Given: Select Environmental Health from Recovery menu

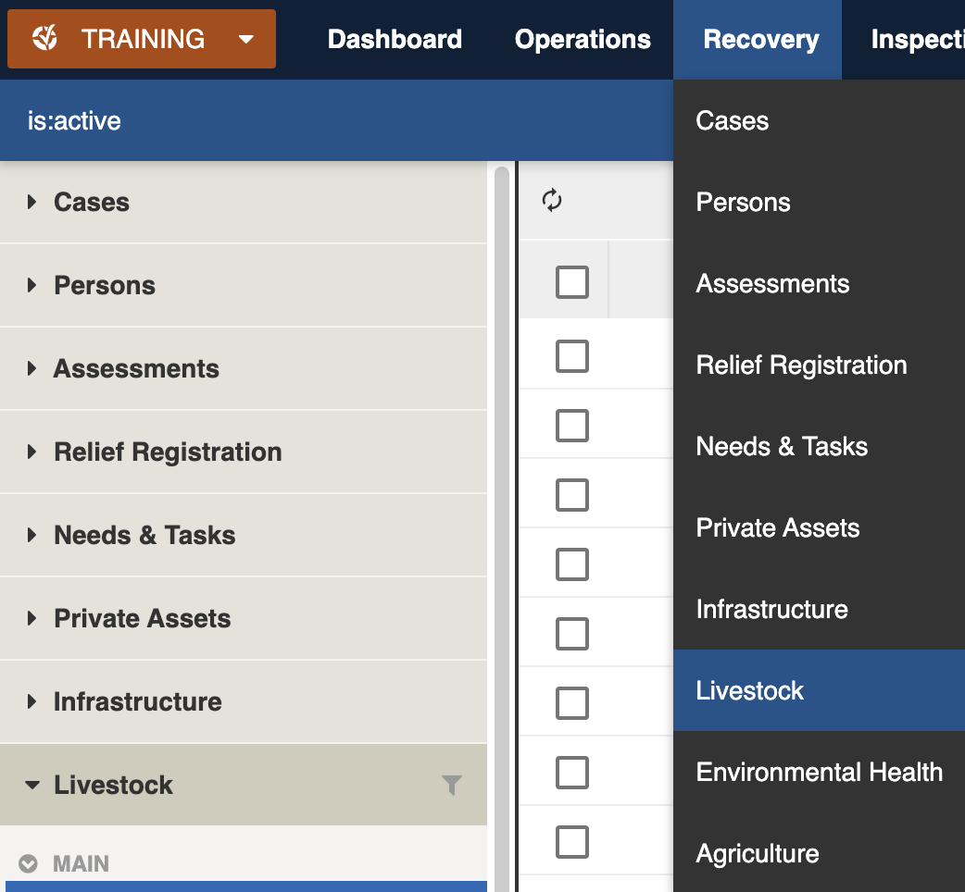Looking at the screenshot, I should pos(819,772).
